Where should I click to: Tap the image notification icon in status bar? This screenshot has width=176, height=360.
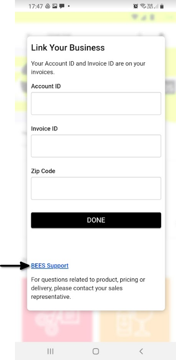click(55, 6)
